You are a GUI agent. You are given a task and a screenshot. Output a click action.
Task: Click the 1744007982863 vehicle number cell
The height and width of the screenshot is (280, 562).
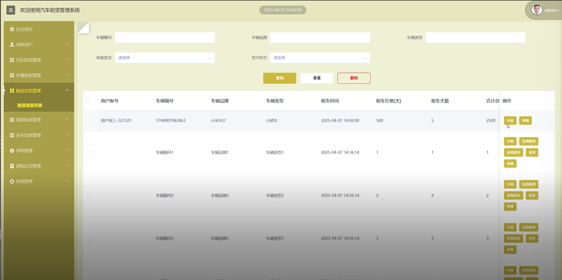point(171,121)
